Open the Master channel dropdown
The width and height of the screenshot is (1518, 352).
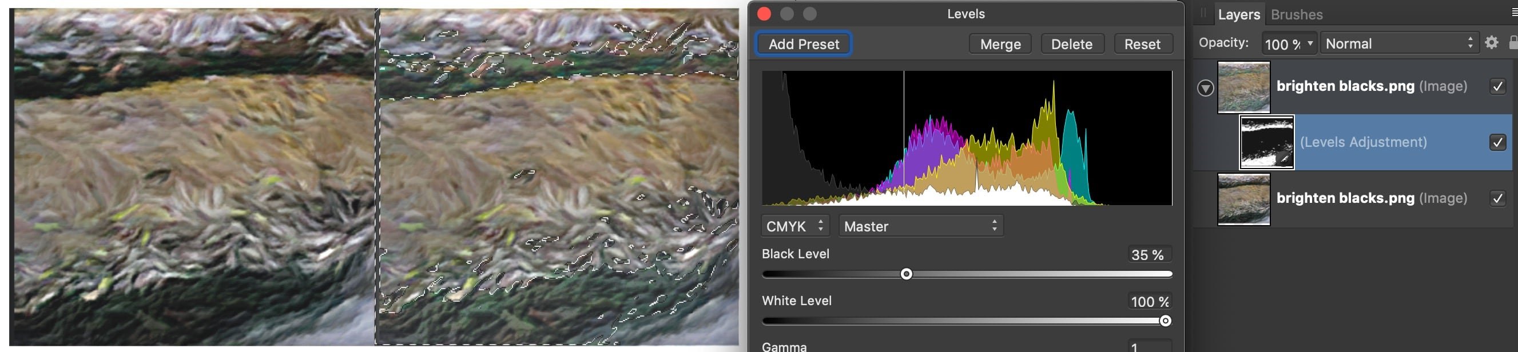pos(920,226)
